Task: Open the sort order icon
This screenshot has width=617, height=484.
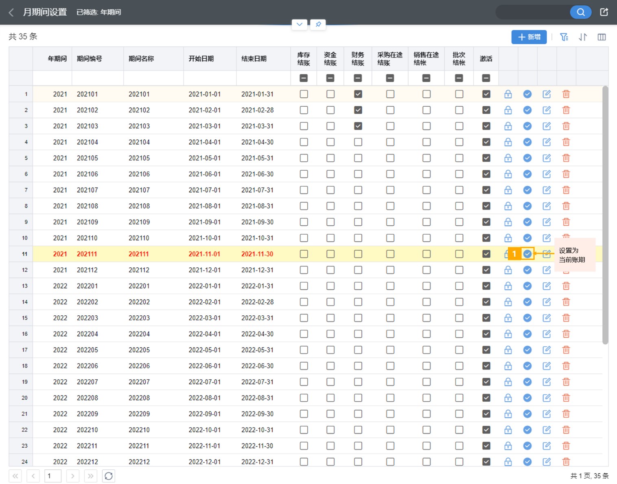Action: click(583, 37)
